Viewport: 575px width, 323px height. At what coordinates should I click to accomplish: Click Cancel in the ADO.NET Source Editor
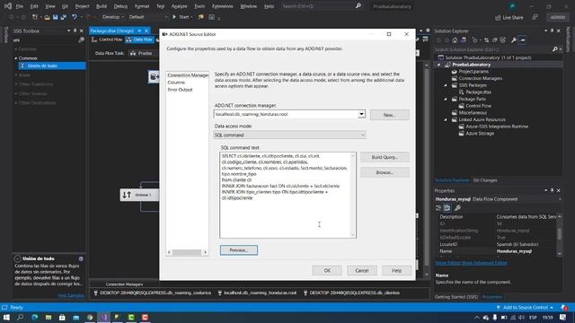point(361,271)
